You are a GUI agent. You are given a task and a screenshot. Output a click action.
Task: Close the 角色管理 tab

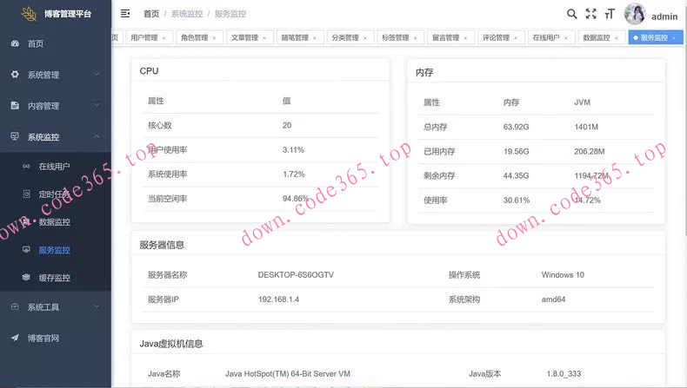[x=214, y=38]
